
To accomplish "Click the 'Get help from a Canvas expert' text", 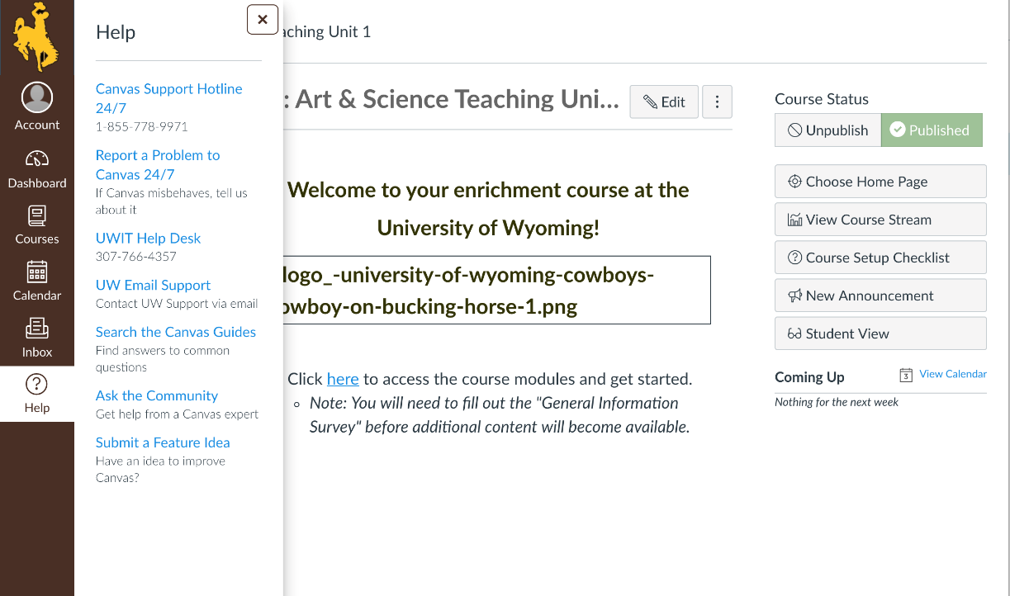I will (177, 414).
